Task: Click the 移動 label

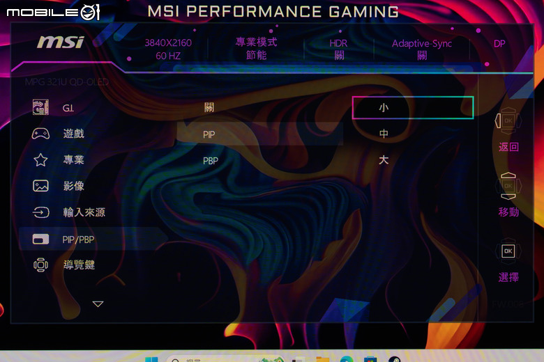Action: pos(508,212)
